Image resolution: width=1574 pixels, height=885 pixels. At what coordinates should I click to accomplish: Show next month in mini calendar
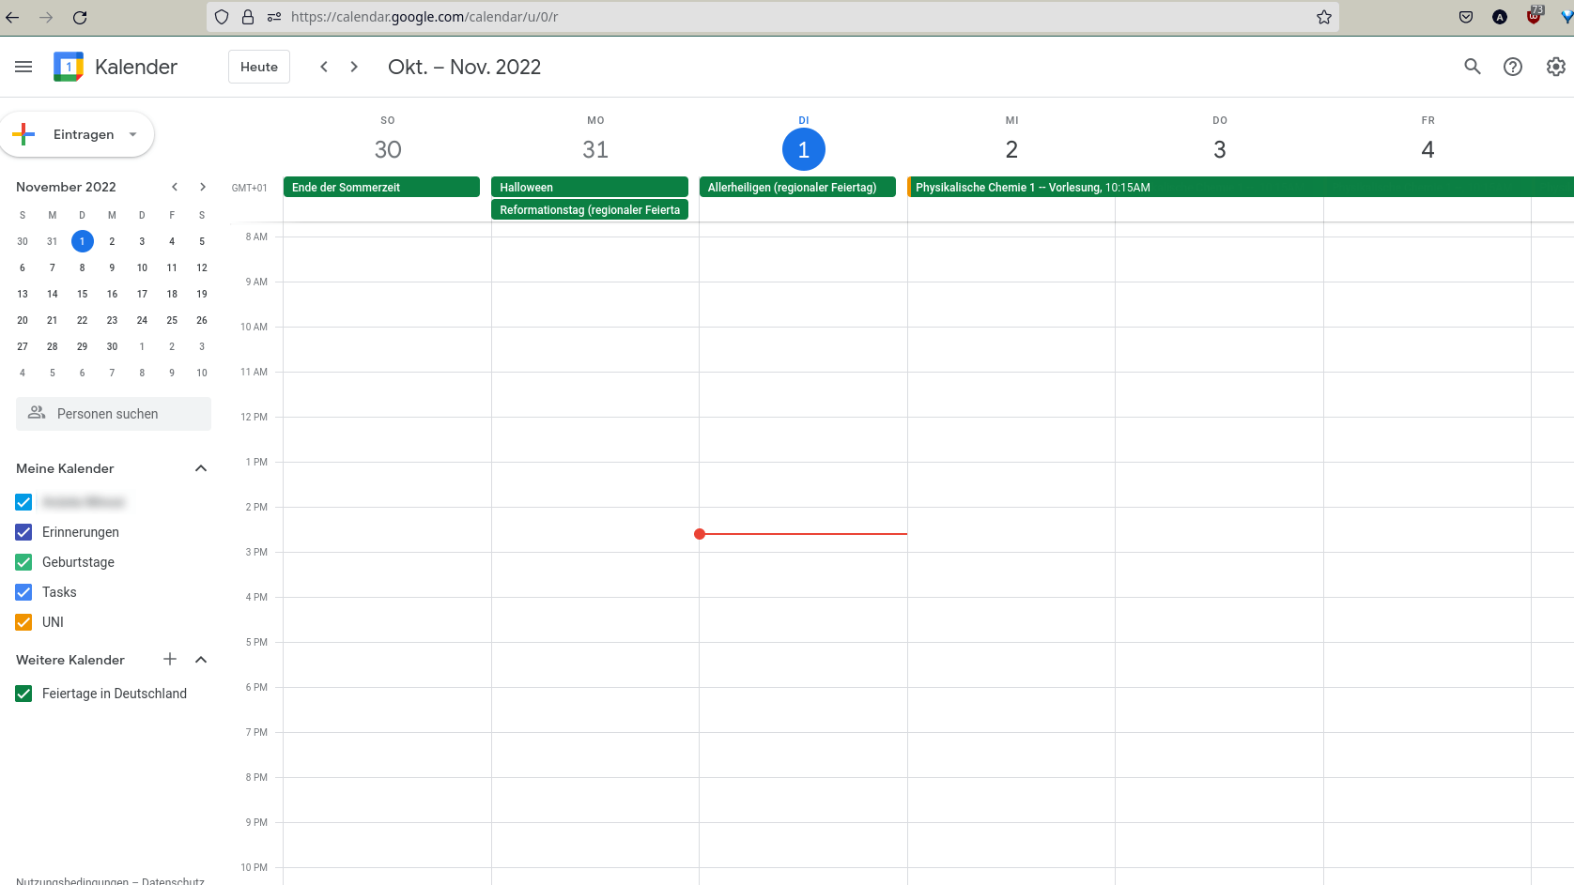[203, 187]
